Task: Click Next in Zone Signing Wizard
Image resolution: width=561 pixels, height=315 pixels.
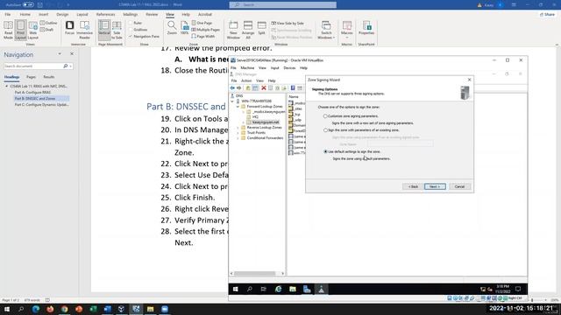Action: pos(435,186)
